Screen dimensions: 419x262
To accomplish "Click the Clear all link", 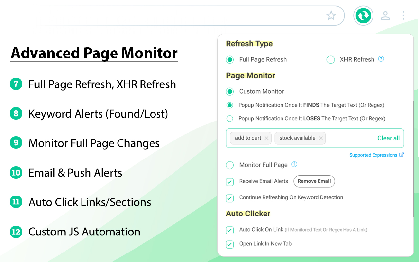I will (389, 138).
